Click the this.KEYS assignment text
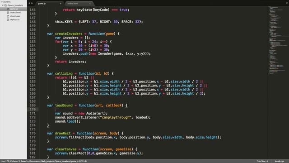Image resolution: width=289 pixels, height=163 pixels. point(99,22)
